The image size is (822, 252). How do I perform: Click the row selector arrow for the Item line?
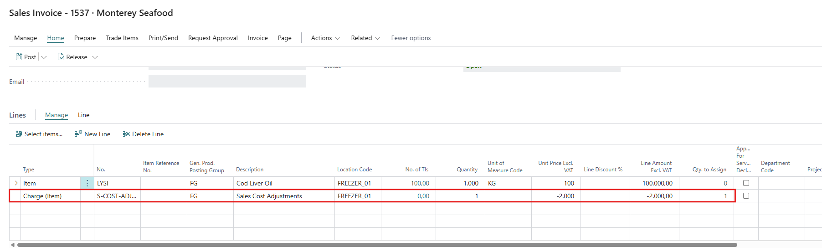click(x=15, y=183)
